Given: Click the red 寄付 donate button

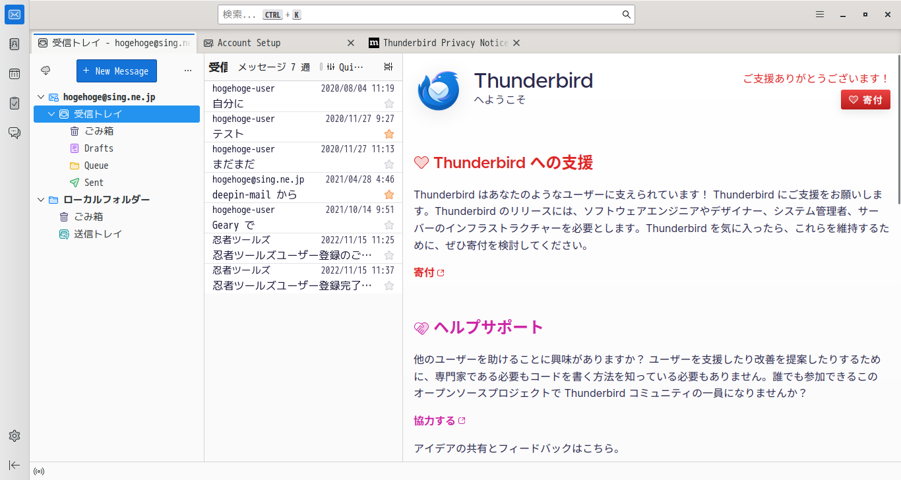Looking at the screenshot, I should [x=865, y=100].
